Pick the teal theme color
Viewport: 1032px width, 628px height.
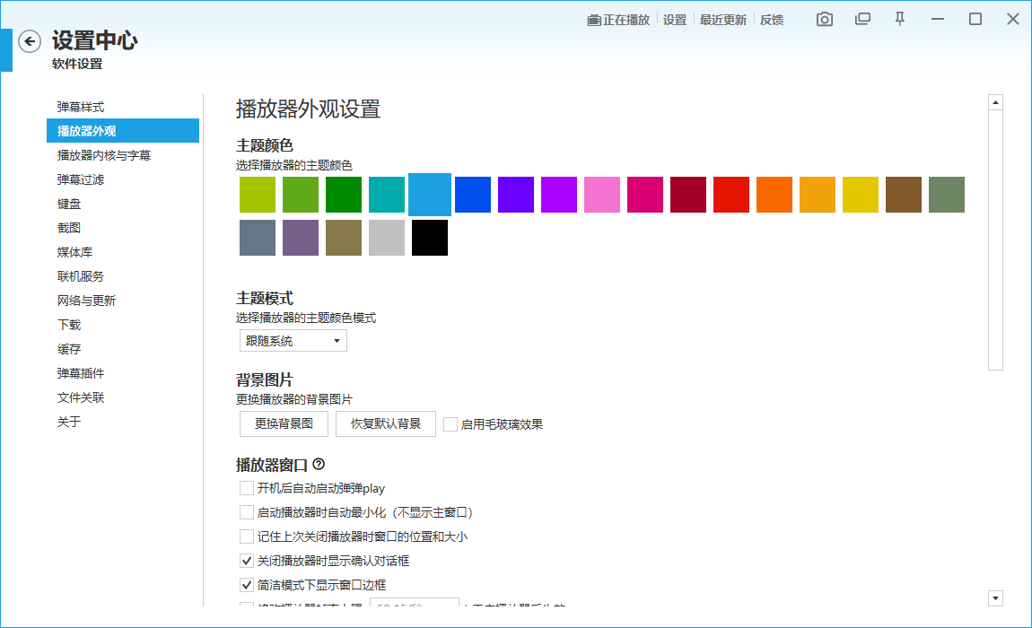[x=387, y=195]
